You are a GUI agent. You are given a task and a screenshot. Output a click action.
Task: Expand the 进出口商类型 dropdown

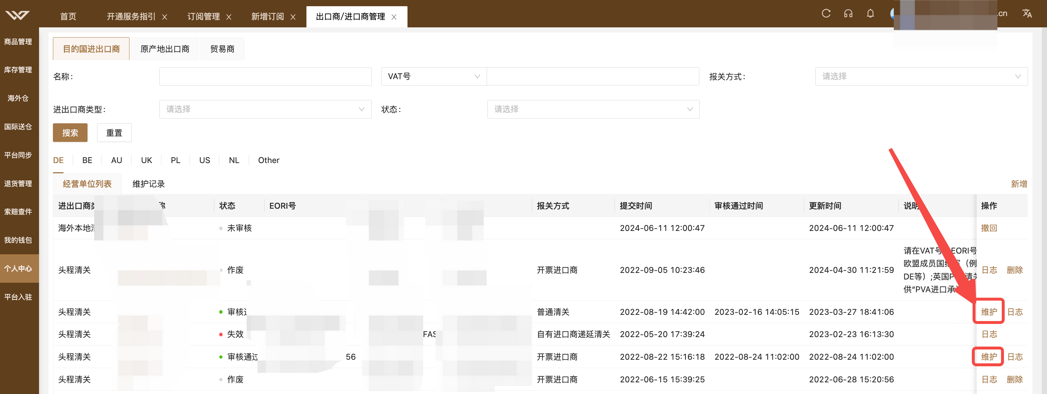tap(266, 109)
